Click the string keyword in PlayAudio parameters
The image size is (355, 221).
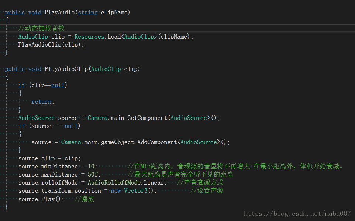point(87,13)
